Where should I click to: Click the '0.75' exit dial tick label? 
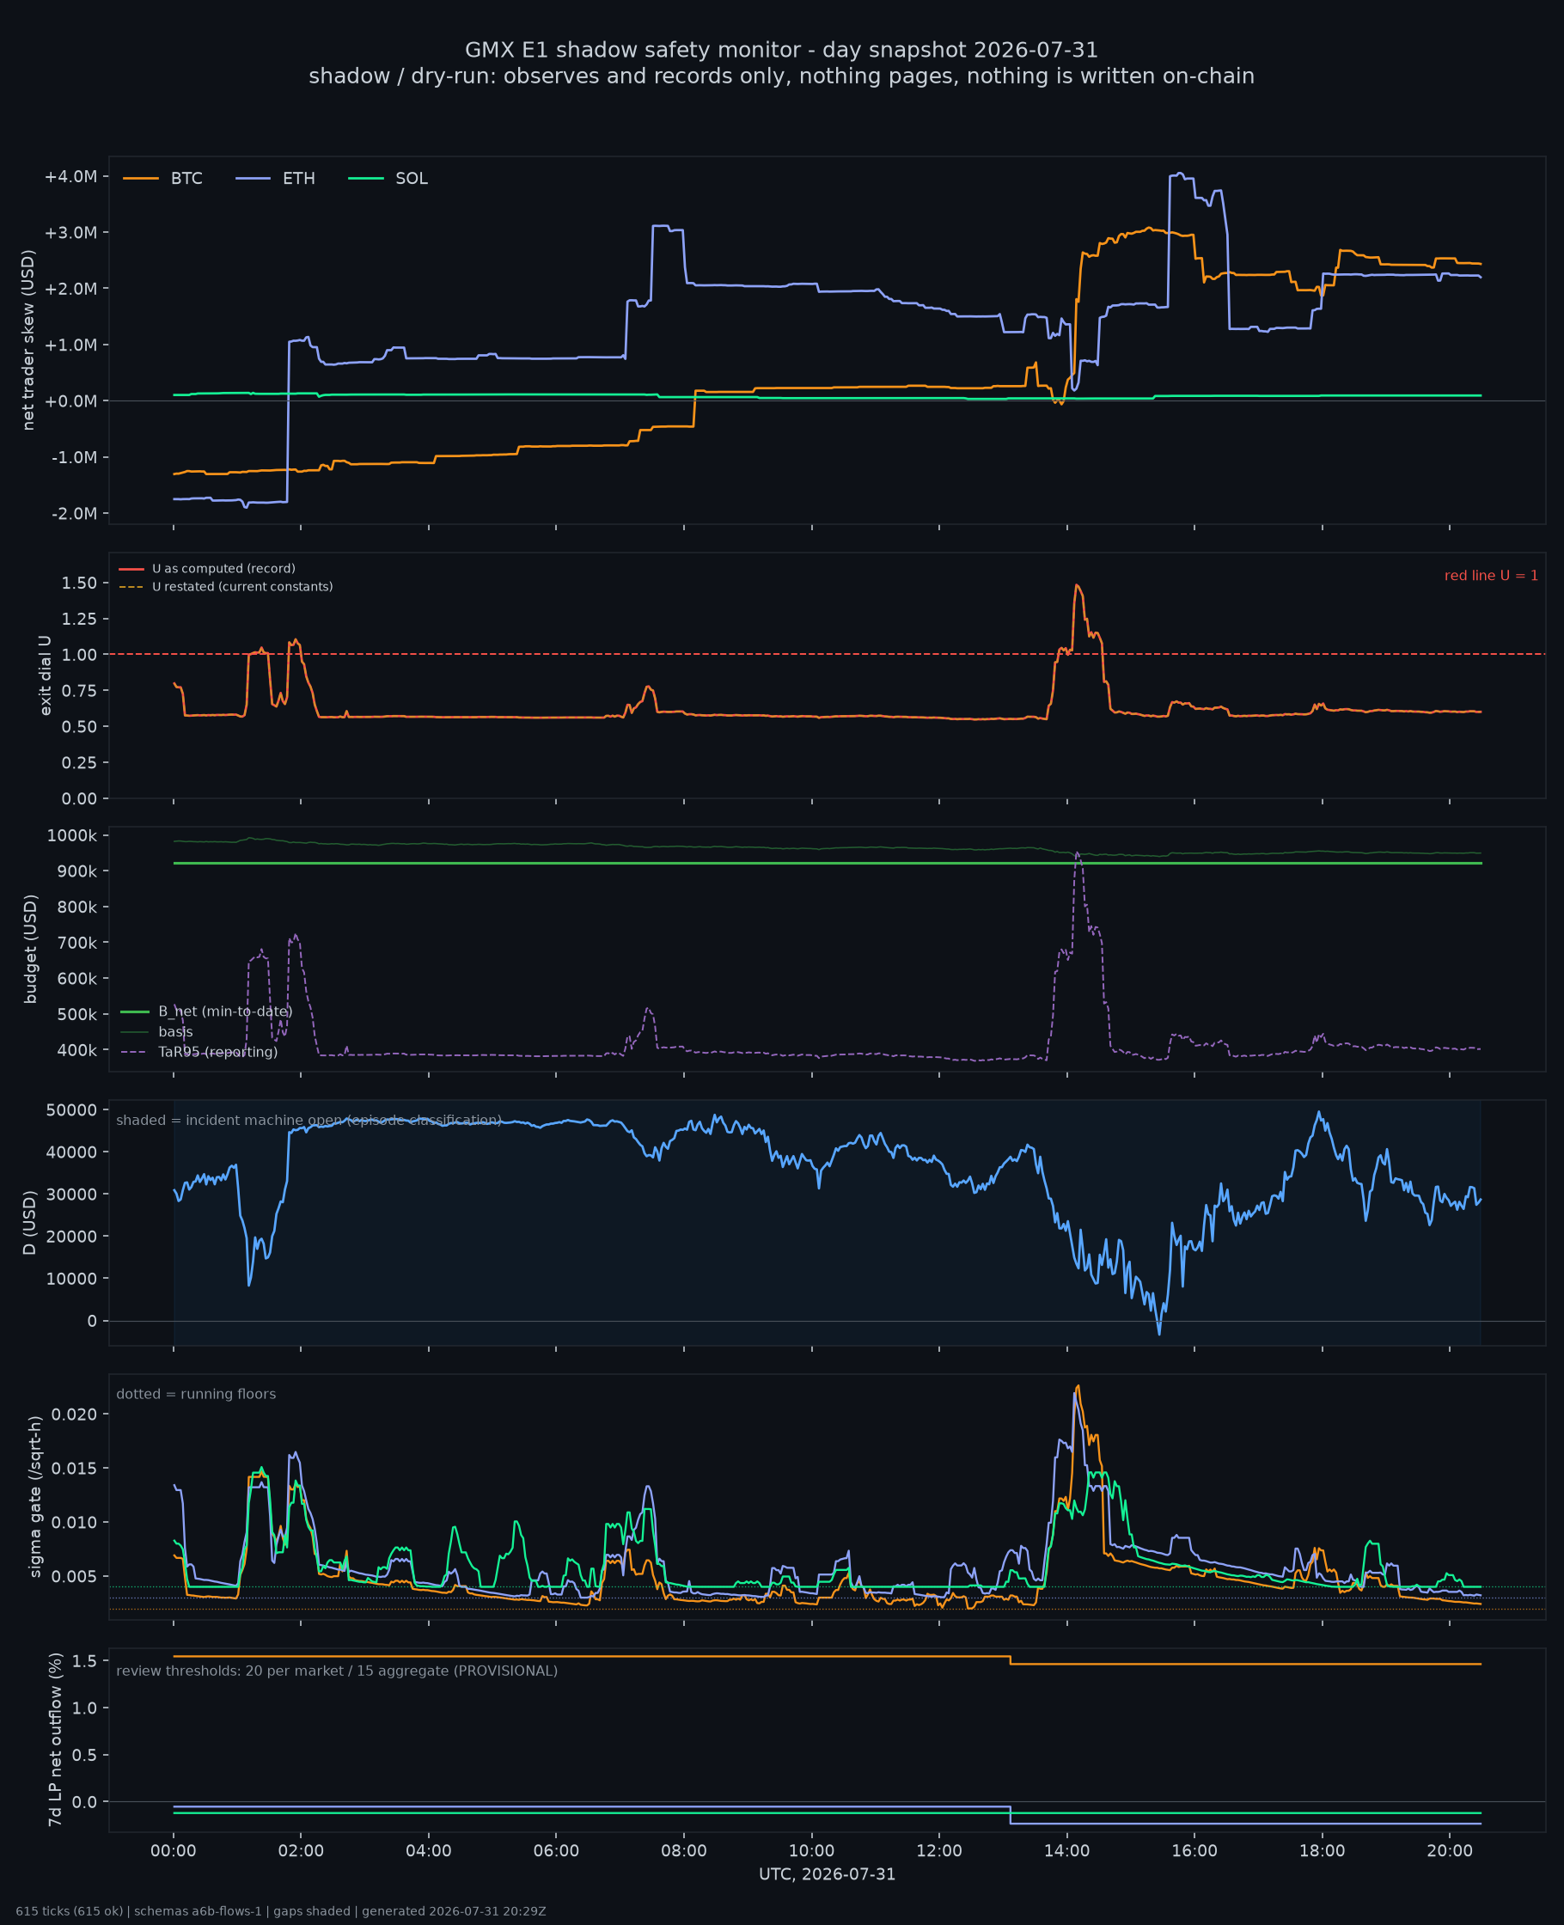point(79,691)
